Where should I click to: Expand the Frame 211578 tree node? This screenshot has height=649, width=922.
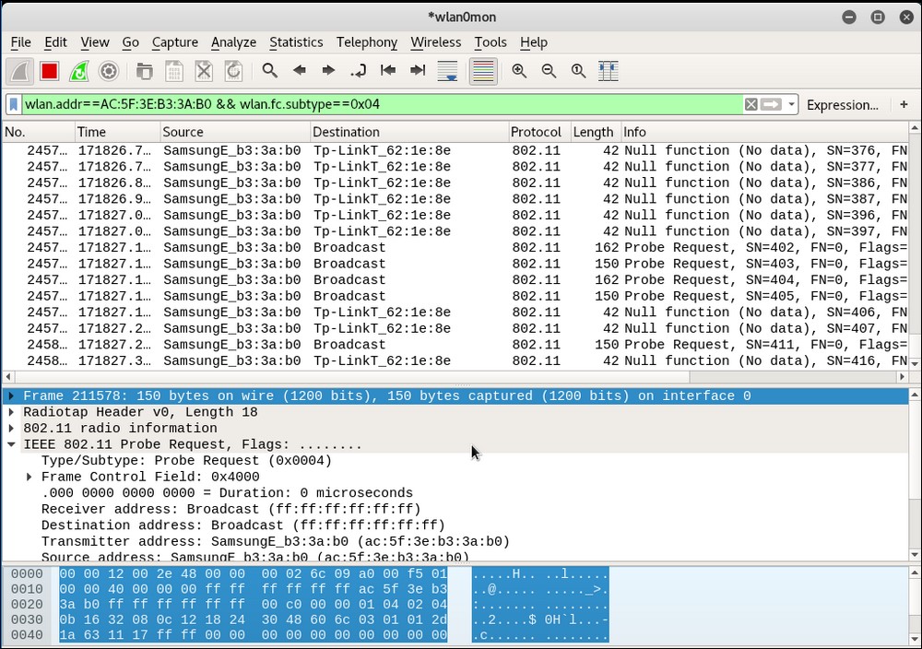[11, 396]
